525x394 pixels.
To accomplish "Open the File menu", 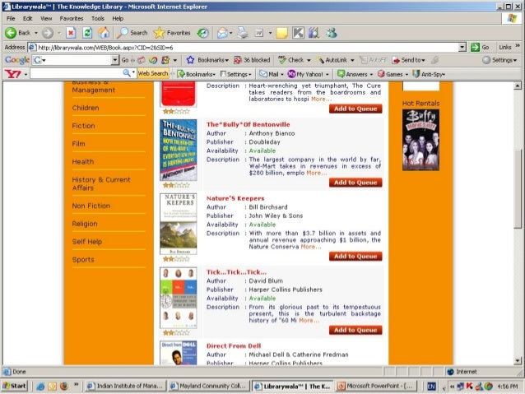I will click(11, 18).
